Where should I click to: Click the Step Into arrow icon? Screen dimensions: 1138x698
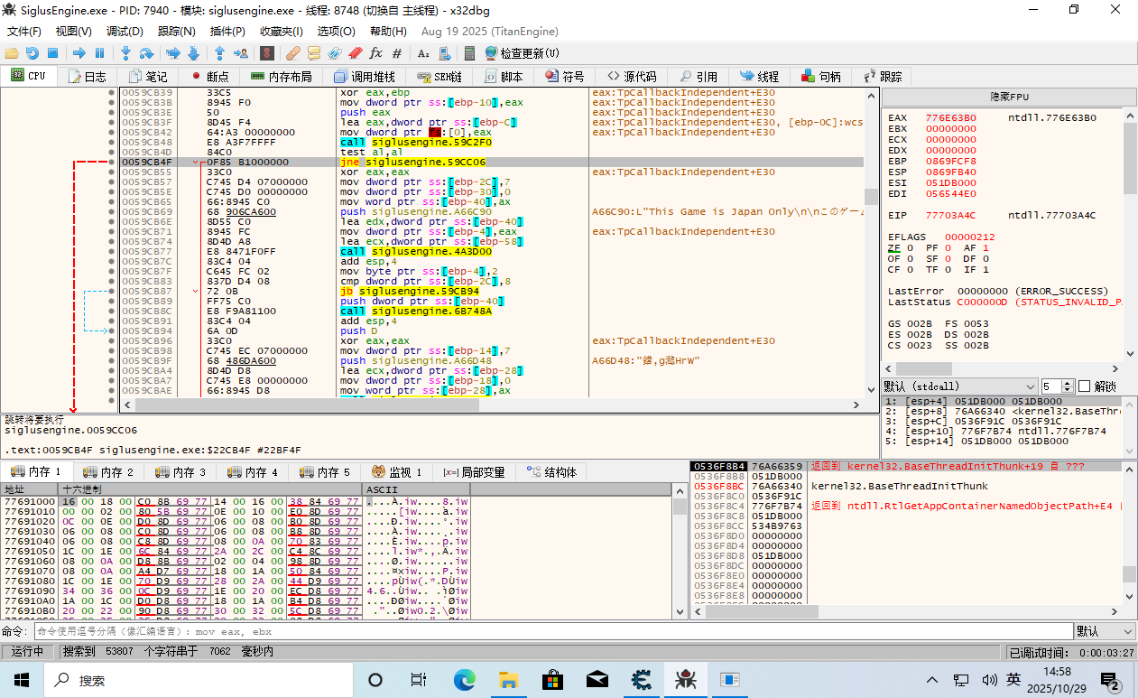pyautogui.click(x=125, y=53)
